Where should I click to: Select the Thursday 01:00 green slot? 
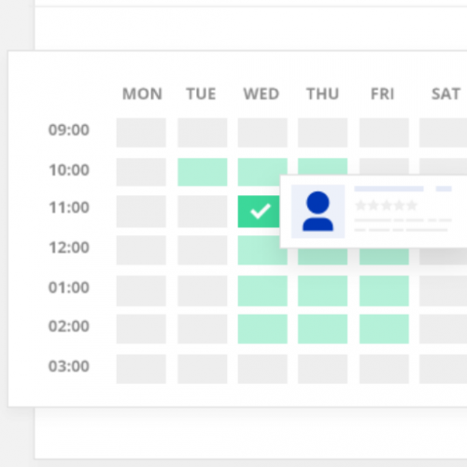tap(322, 290)
